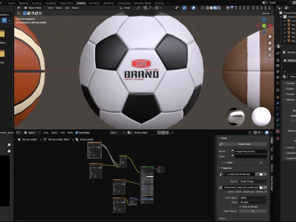Open the viewport Object menu

click(x=75, y=8)
